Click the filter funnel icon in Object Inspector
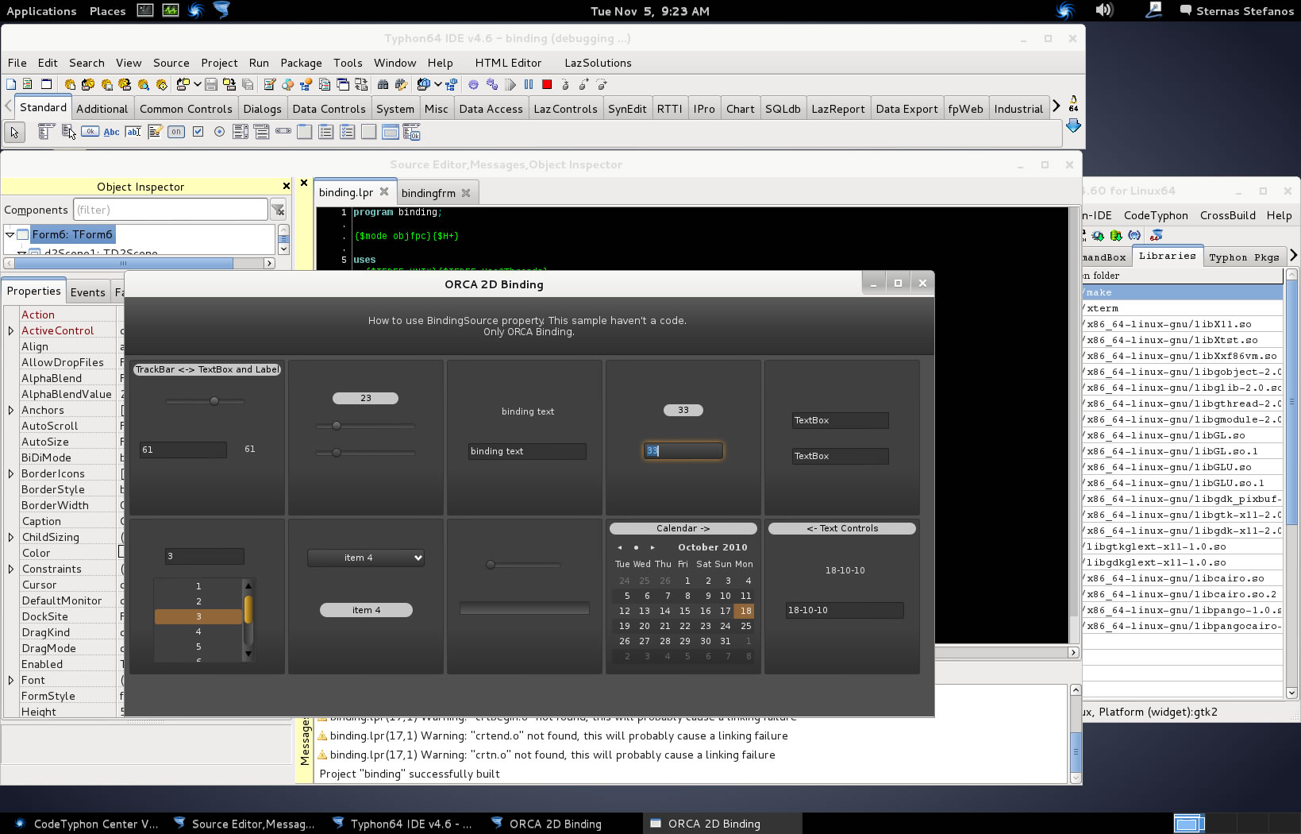The width and height of the screenshot is (1301, 834). click(x=278, y=210)
